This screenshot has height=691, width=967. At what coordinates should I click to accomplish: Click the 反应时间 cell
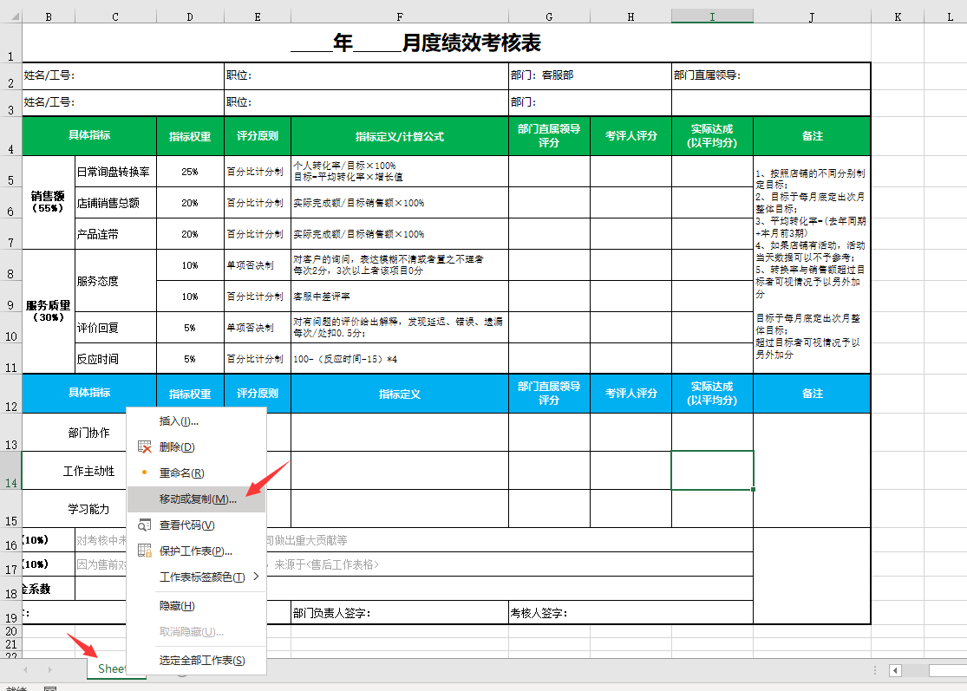(x=116, y=359)
